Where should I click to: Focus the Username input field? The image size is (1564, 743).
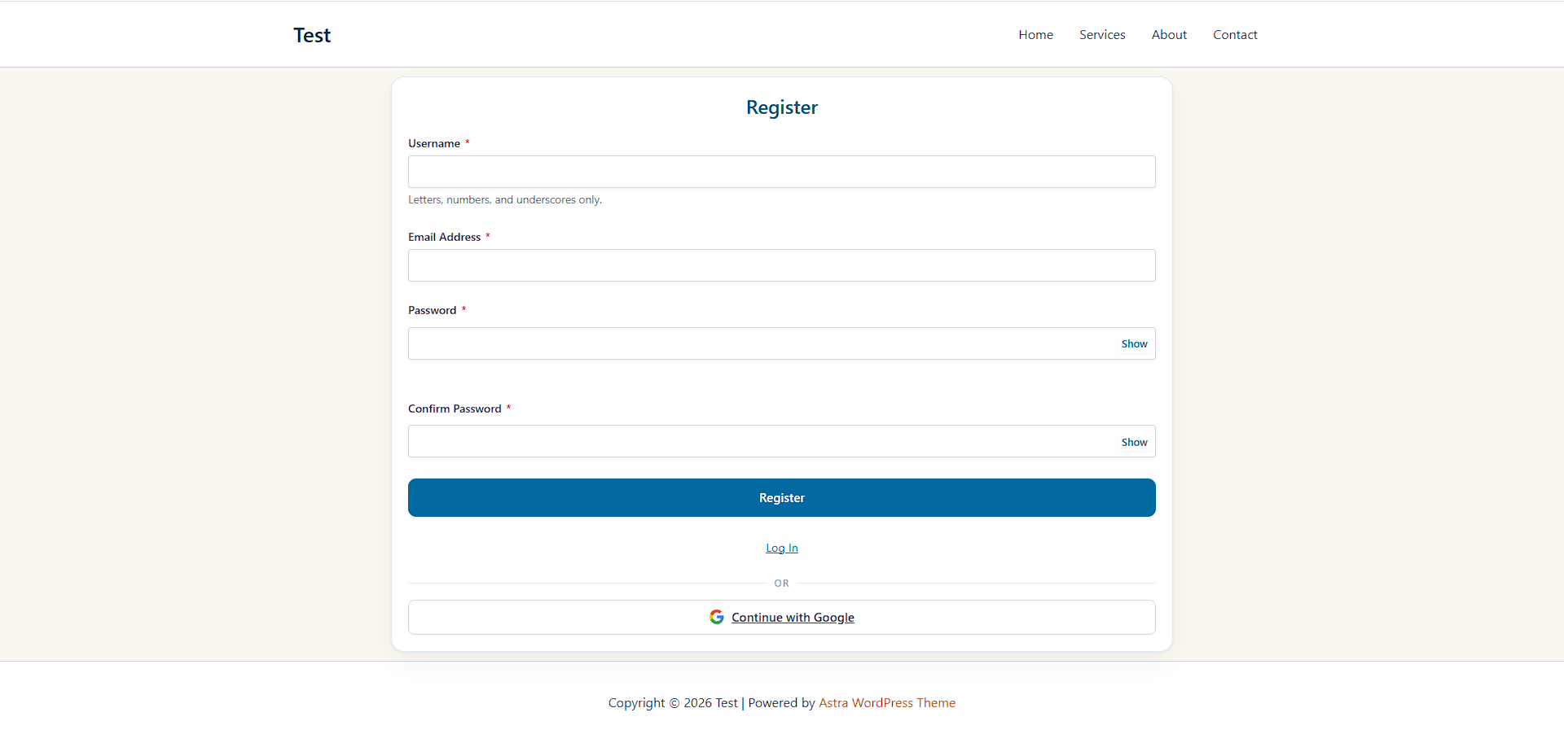click(x=782, y=172)
